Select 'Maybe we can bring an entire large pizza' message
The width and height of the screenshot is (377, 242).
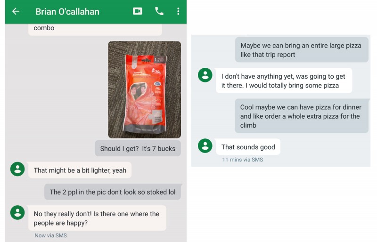click(302, 50)
